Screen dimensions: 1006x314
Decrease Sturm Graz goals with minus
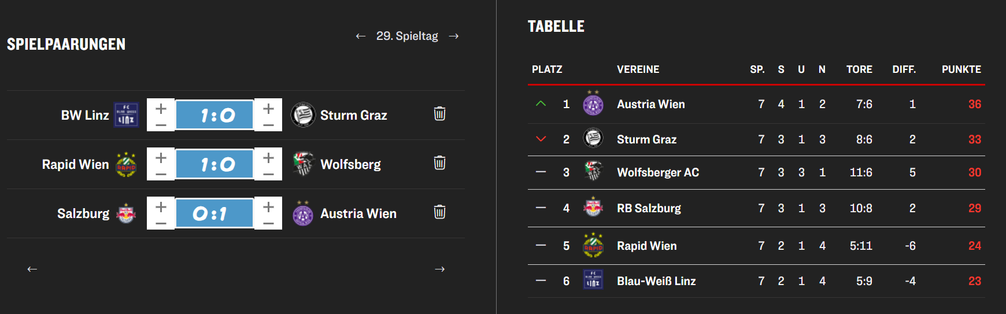click(268, 124)
